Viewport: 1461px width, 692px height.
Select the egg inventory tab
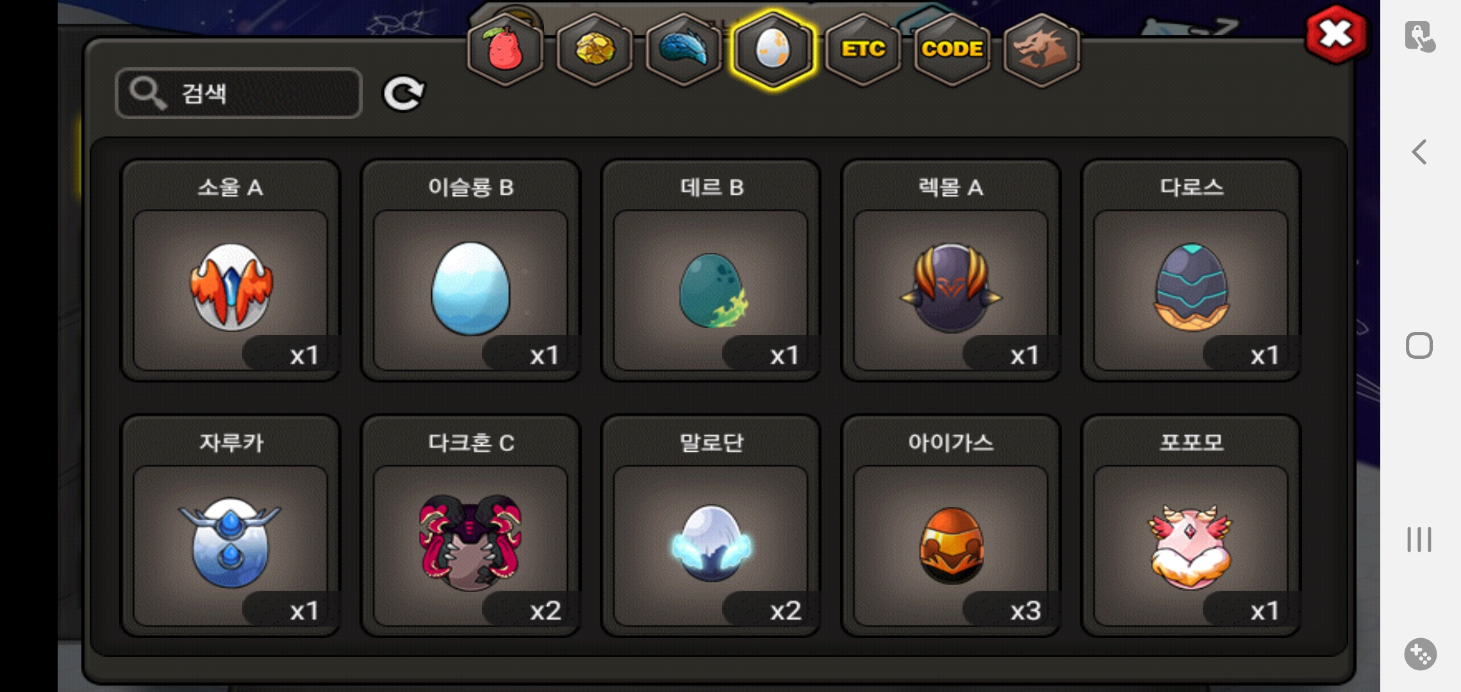click(773, 50)
